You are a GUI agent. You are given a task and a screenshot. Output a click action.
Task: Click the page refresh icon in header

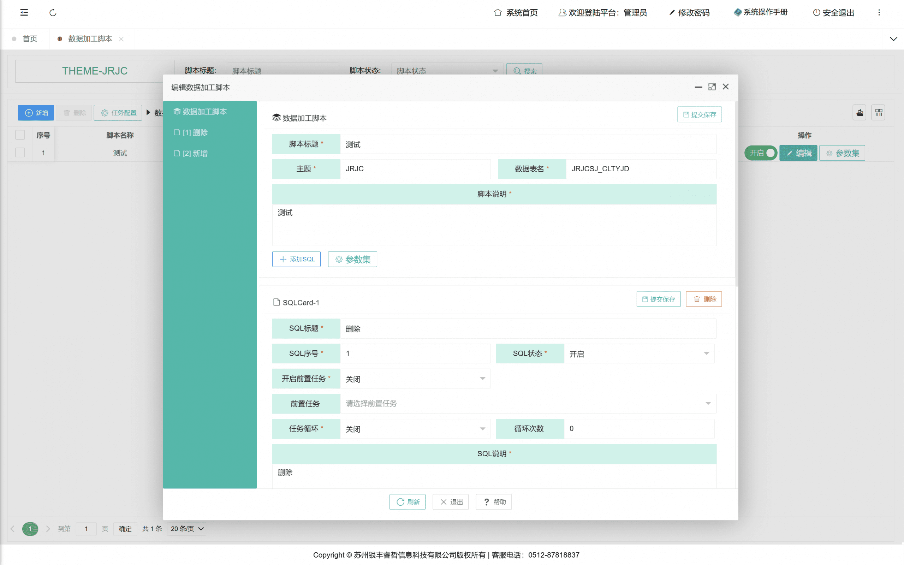(53, 13)
